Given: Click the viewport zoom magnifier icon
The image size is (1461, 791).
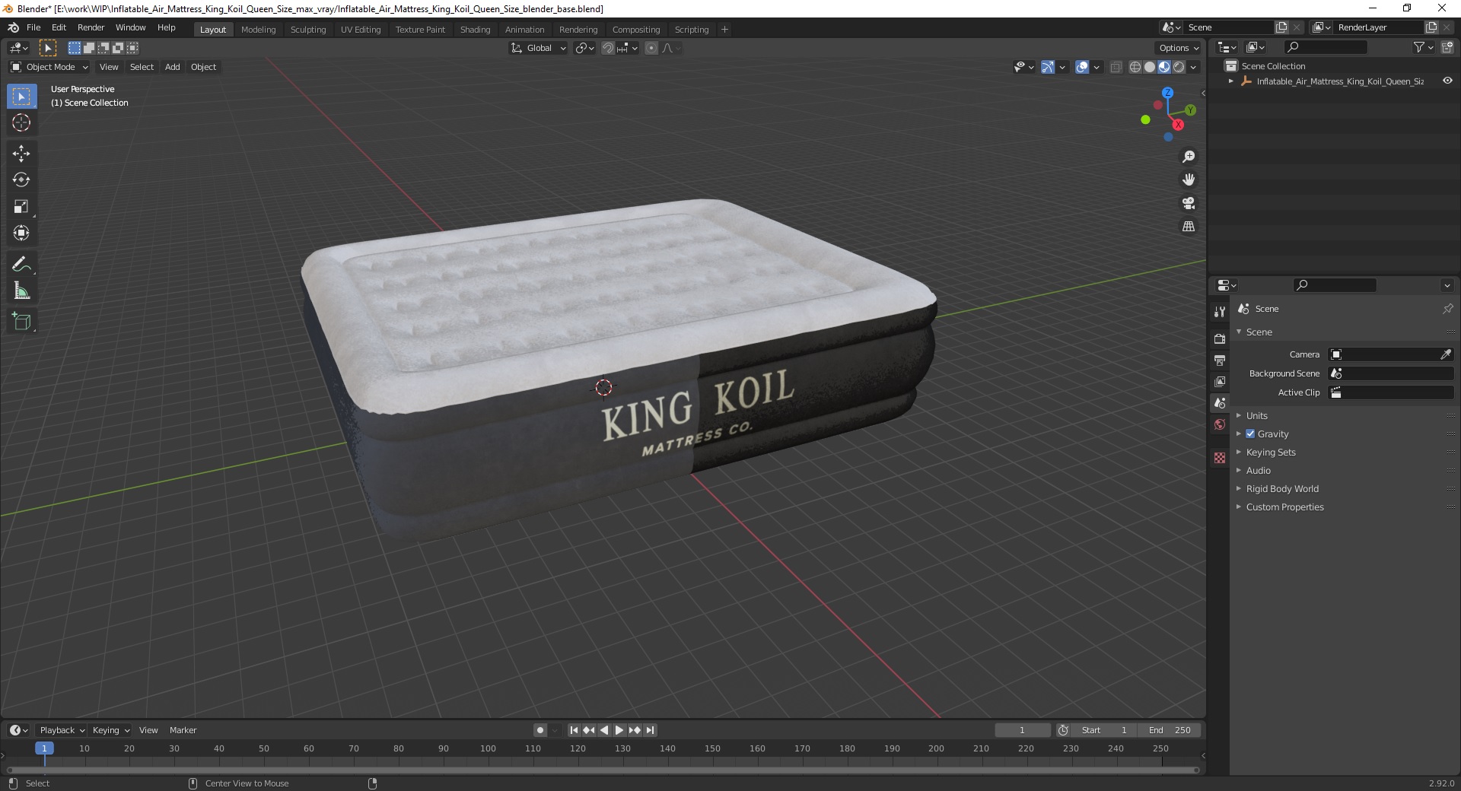Looking at the screenshot, I should 1189,157.
